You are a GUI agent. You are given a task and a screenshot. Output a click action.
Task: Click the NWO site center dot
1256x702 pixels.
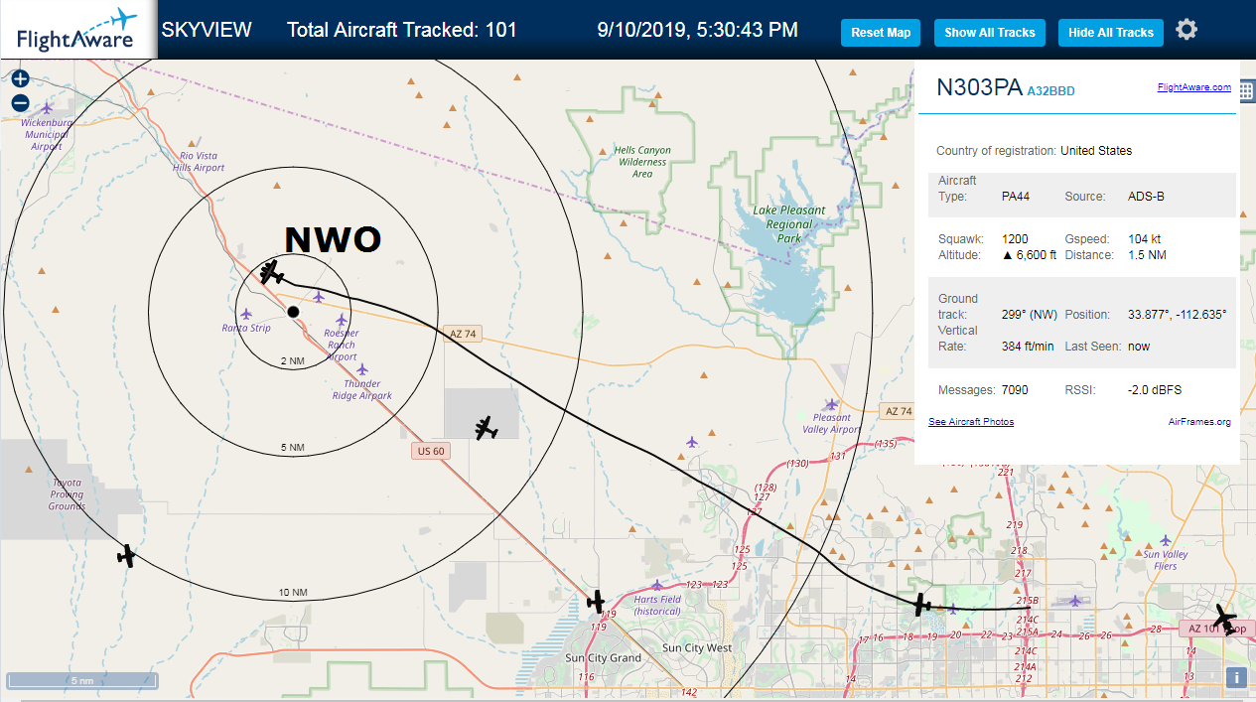click(x=293, y=312)
